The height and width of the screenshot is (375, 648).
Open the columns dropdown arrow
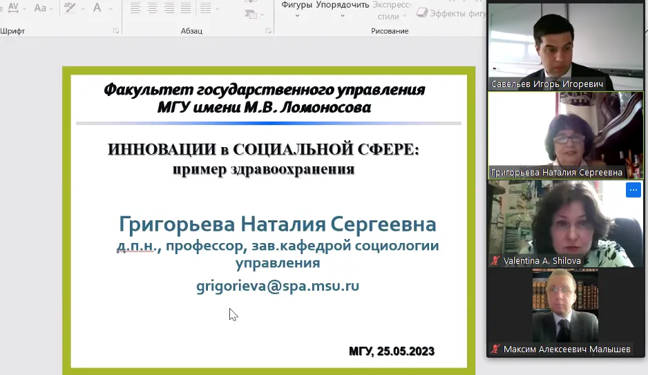pyautogui.click(x=218, y=8)
